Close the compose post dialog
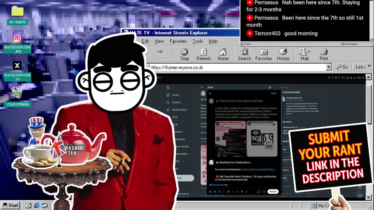The height and width of the screenshot is (210, 374). pyautogui.click(x=210, y=93)
